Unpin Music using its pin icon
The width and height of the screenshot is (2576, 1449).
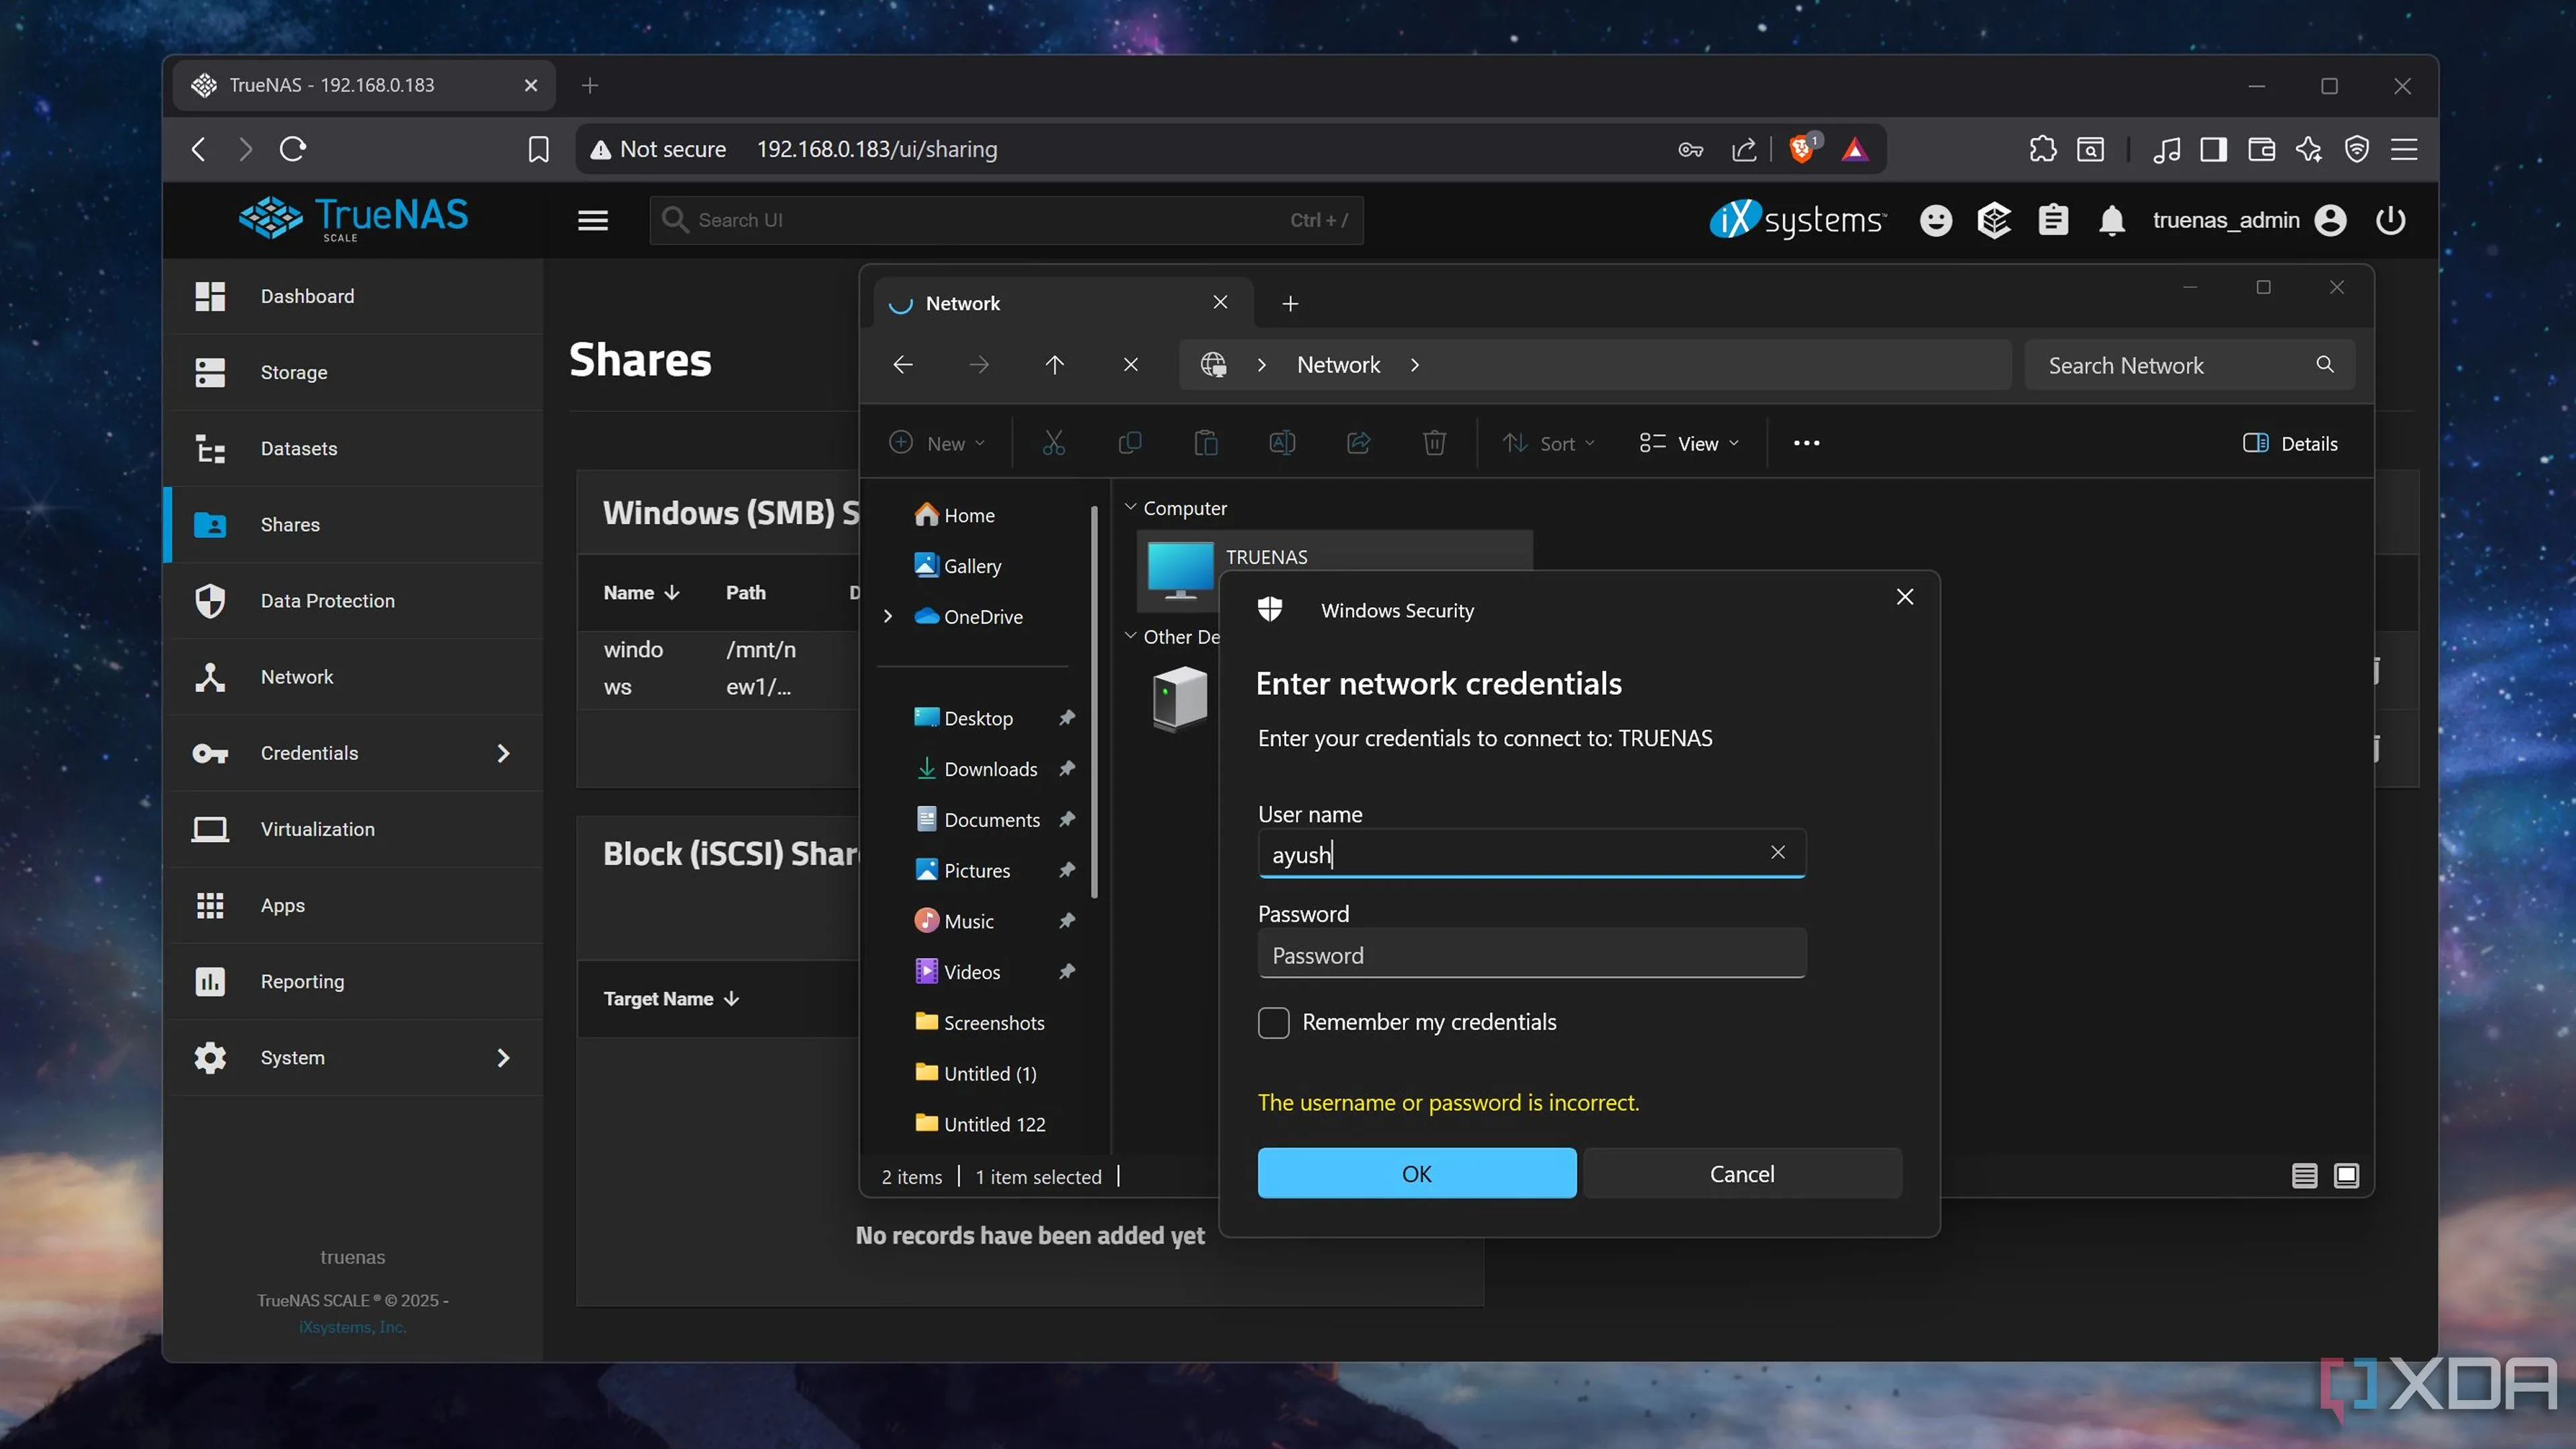pos(1067,921)
